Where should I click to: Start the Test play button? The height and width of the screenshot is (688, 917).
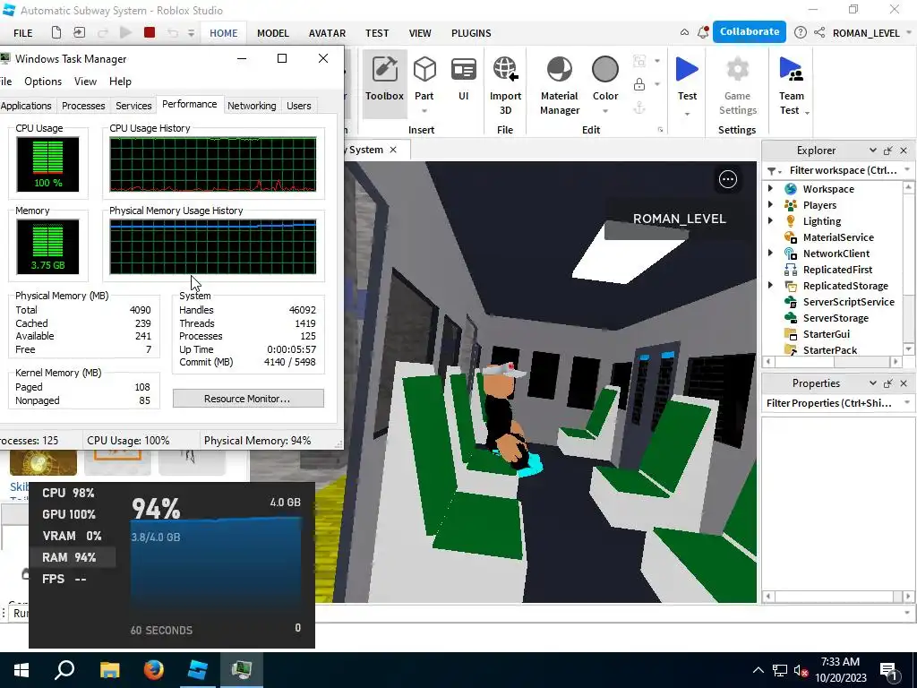pyautogui.click(x=687, y=70)
